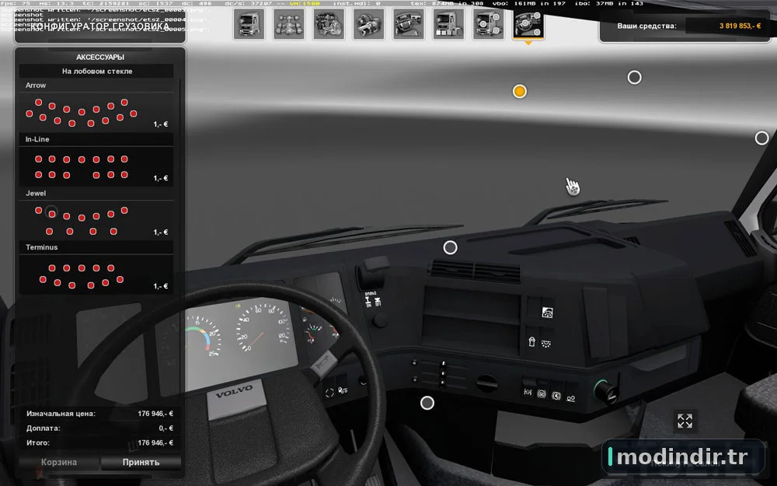Open the paint job configuration tab

pyautogui.click(x=448, y=24)
